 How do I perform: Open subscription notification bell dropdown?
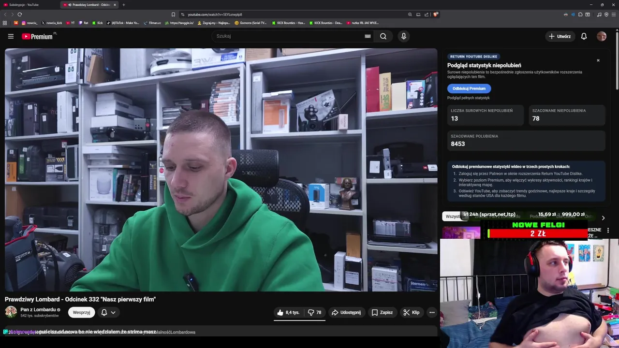(x=108, y=313)
